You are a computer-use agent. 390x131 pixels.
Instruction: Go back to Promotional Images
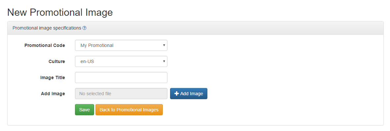(129, 110)
